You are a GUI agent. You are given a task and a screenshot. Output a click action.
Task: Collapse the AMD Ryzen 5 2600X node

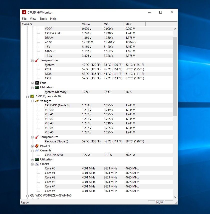(x=28, y=96)
